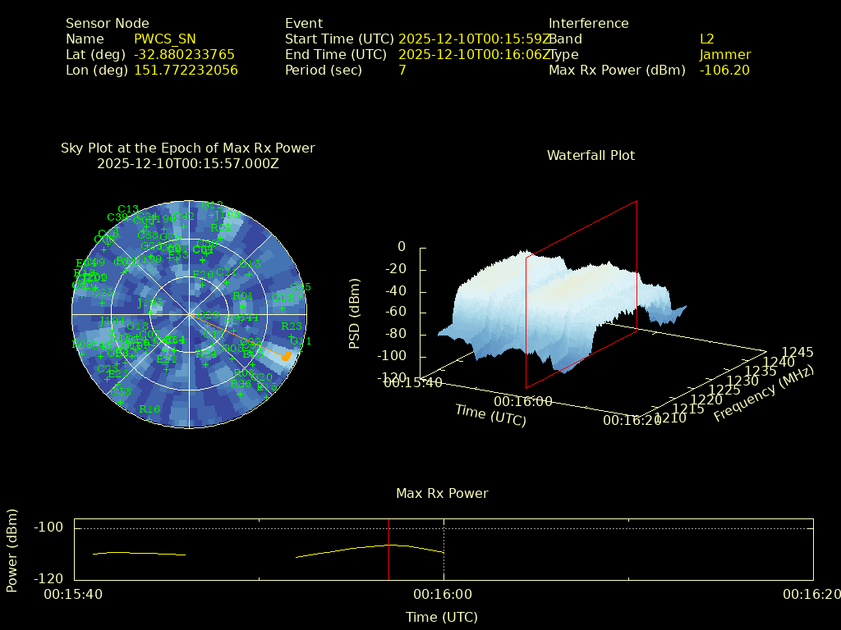
Task: Click the Waterfall Plot title
Action: (591, 155)
